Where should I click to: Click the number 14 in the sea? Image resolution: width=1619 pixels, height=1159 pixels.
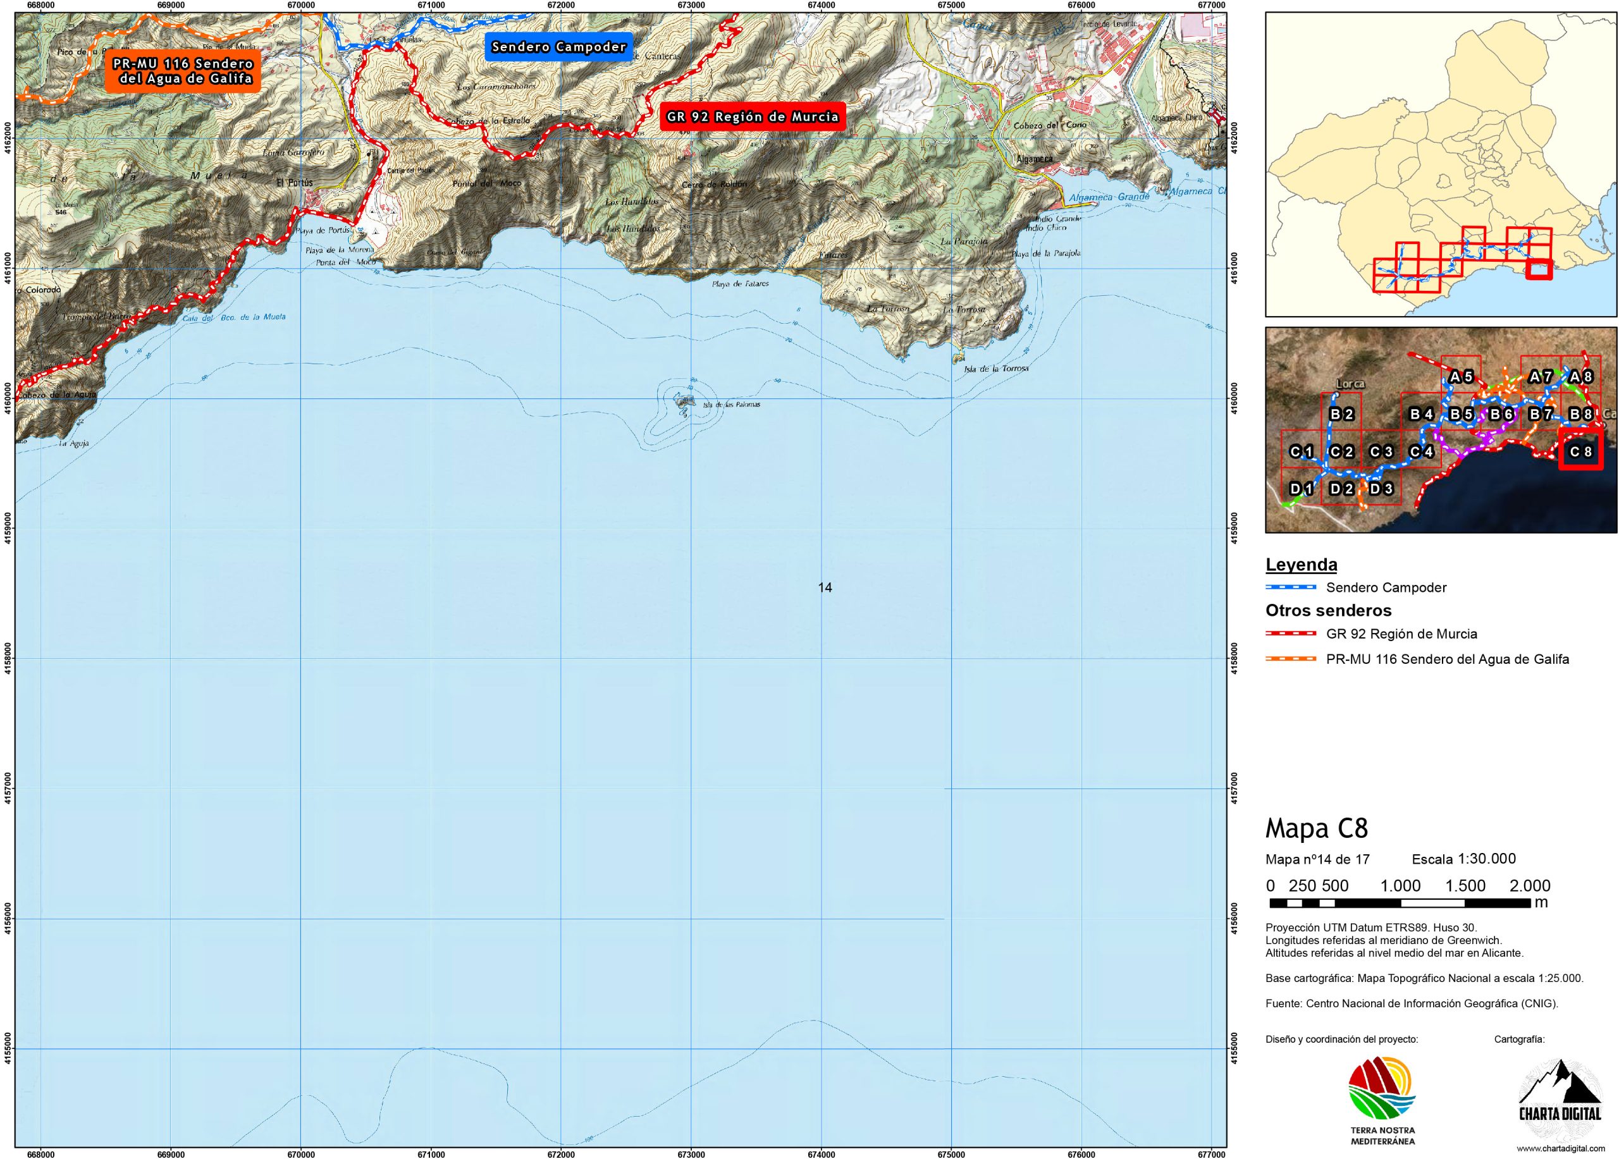[825, 587]
